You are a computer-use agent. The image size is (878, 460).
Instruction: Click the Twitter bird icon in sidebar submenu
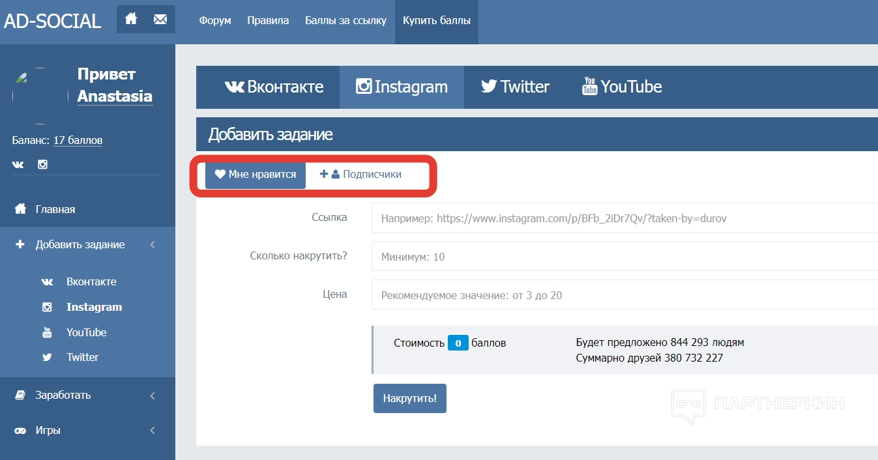coord(47,357)
